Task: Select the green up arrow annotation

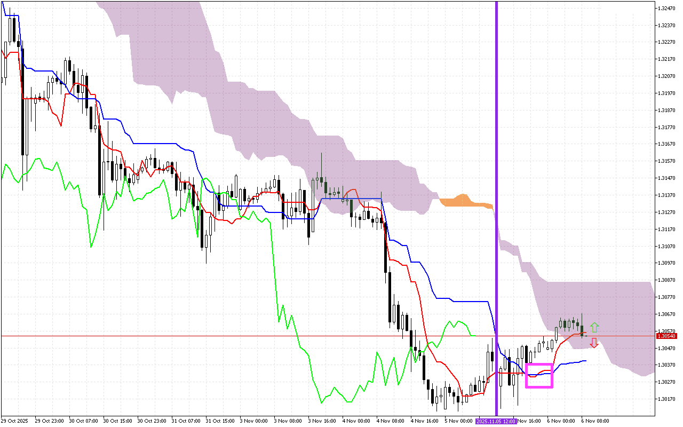Action: (x=594, y=326)
